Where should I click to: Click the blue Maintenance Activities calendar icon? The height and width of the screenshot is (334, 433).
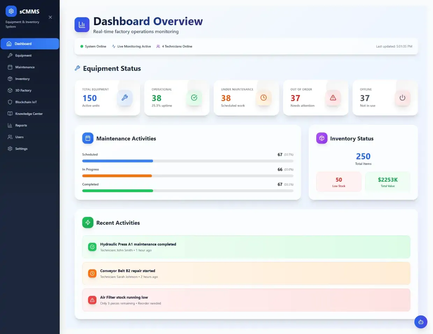pyautogui.click(x=88, y=138)
